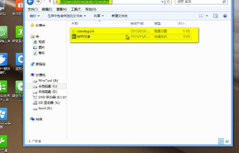Click the Forward navigation arrow

38,2
